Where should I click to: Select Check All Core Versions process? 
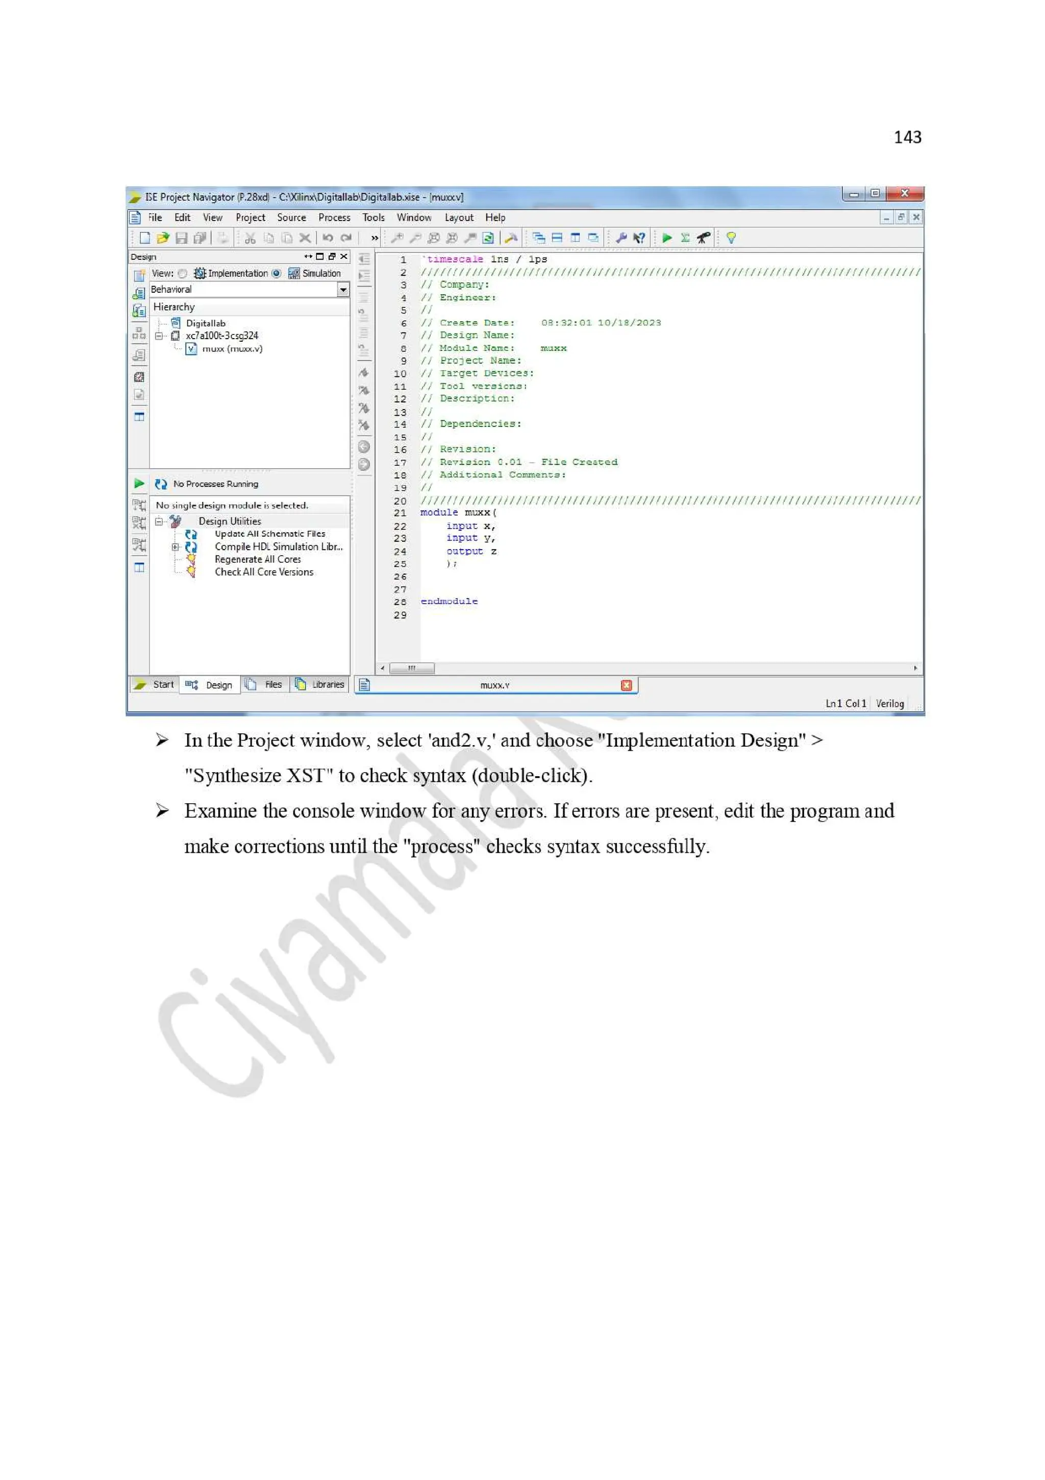click(264, 572)
